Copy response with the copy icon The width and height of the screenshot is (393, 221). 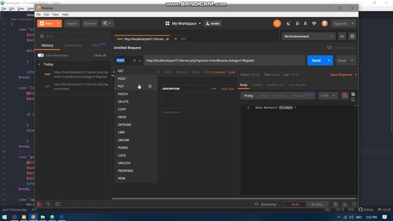(353, 94)
